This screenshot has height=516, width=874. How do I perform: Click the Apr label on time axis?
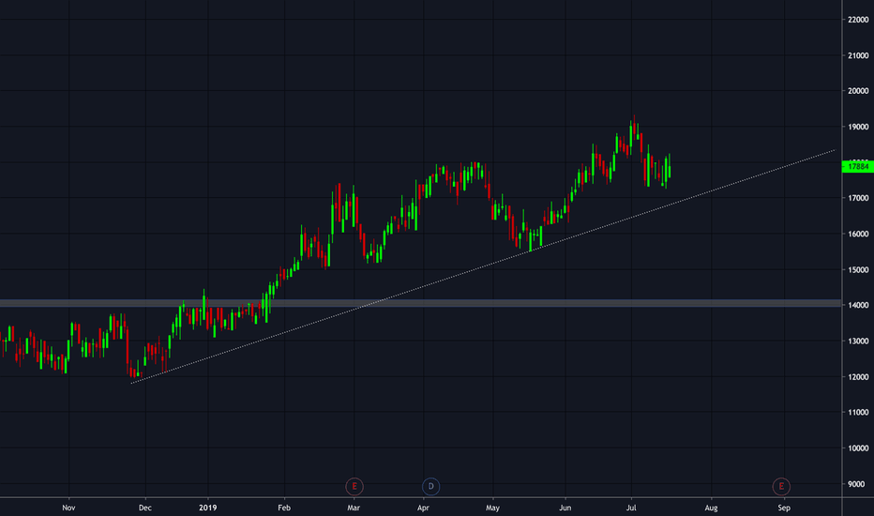tap(423, 508)
